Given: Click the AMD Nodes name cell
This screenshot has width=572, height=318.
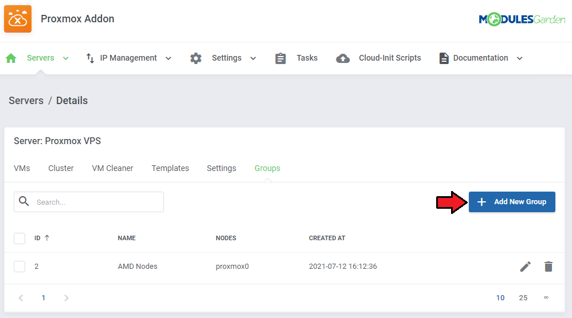Looking at the screenshot, I should [138, 267].
